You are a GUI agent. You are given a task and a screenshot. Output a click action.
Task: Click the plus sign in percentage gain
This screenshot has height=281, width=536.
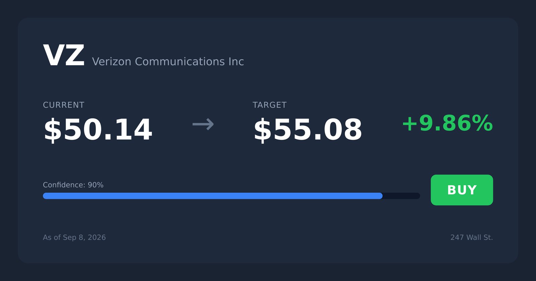pyautogui.click(x=410, y=123)
